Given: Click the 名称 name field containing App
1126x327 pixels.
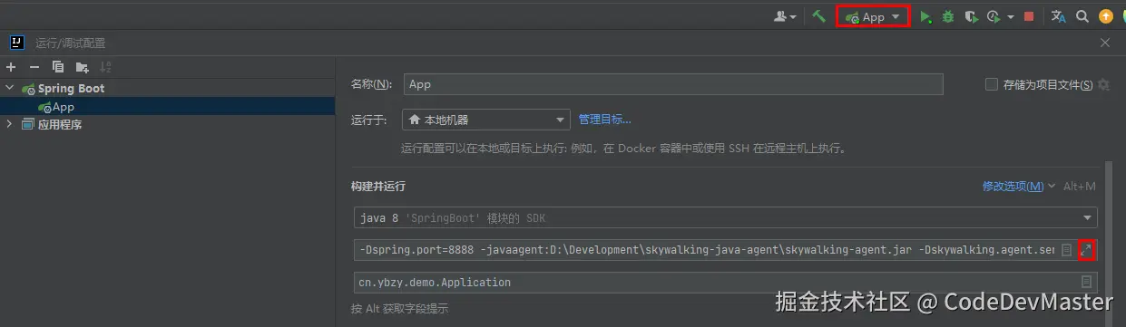Looking at the screenshot, I should tap(673, 84).
